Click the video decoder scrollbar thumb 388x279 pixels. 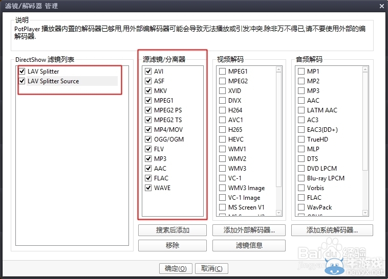click(x=279, y=130)
